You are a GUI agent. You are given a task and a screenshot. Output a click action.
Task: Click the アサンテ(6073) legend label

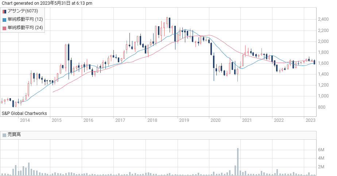23,11
